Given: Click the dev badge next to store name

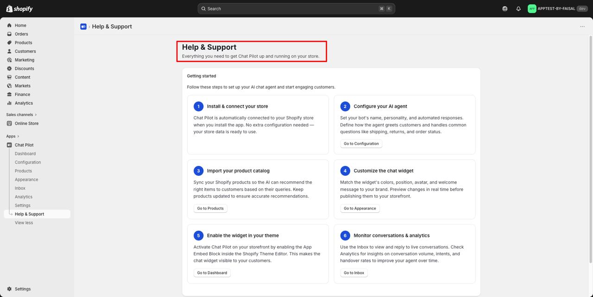Looking at the screenshot, I should 582,9.
